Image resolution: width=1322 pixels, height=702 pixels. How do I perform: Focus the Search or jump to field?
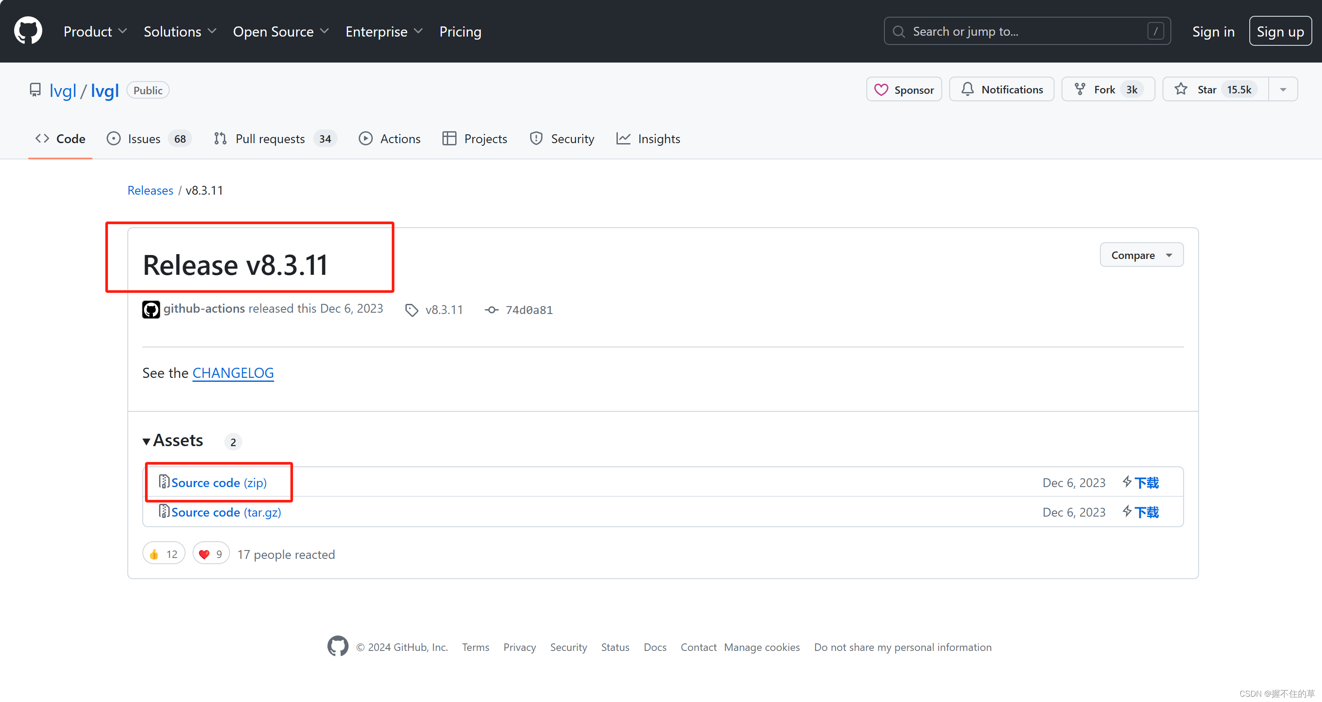tap(1027, 31)
